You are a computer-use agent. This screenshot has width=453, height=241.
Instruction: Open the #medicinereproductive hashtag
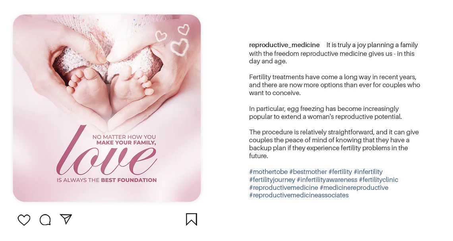pos(354,187)
